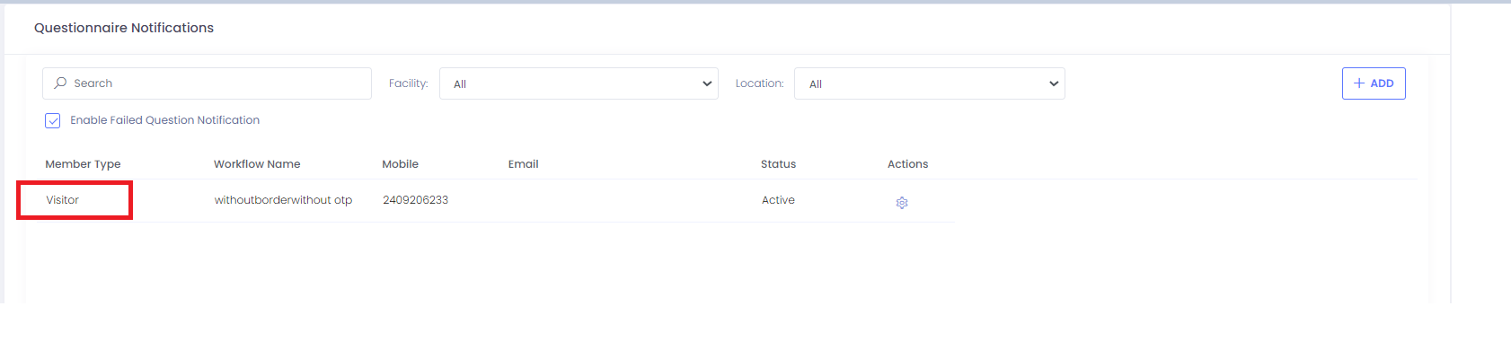Click the Active status cell

coord(778,200)
